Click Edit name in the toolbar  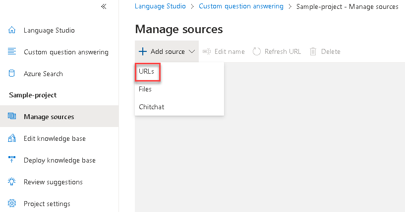point(224,51)
